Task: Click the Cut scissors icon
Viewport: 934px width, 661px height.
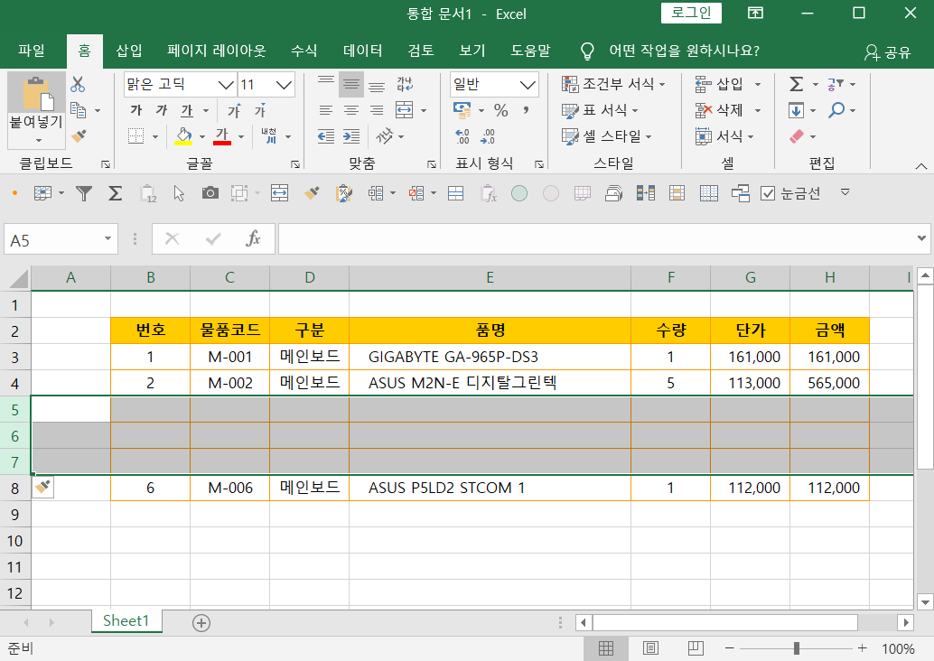Action: [x=78, y=84]
